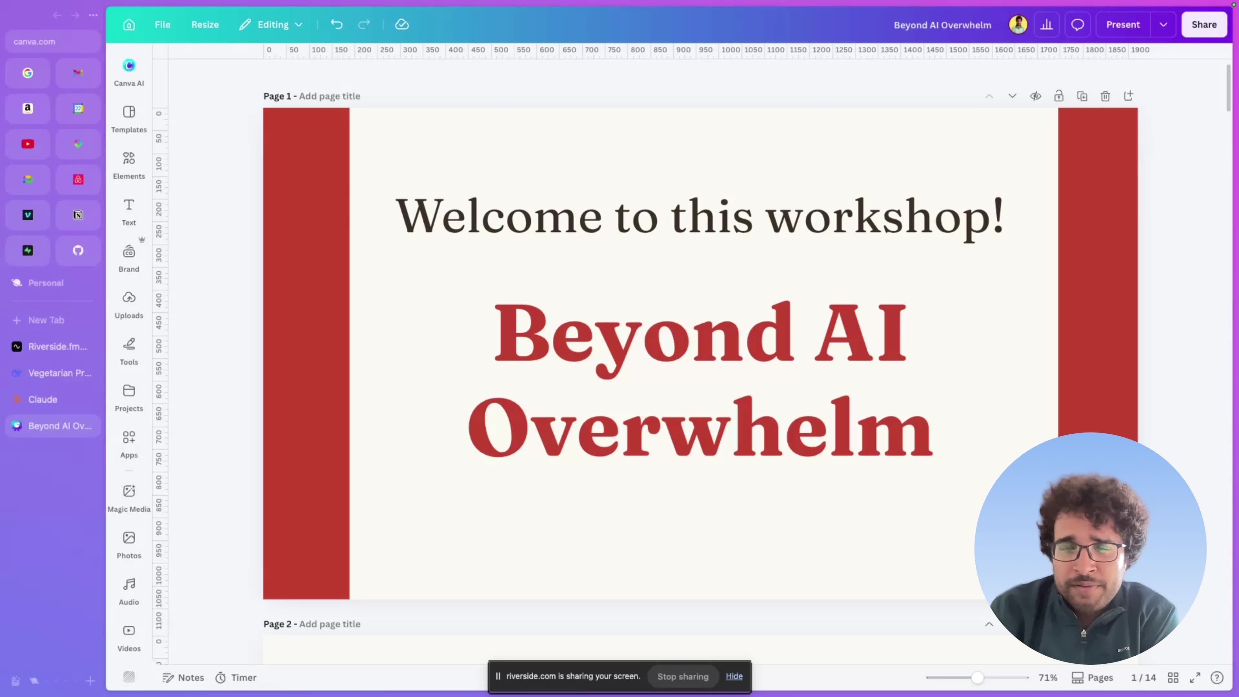Image resolution: width=1239 pixels, height=697 pixels.
Task: Open the Photos panel
Action: click(129, 545)
